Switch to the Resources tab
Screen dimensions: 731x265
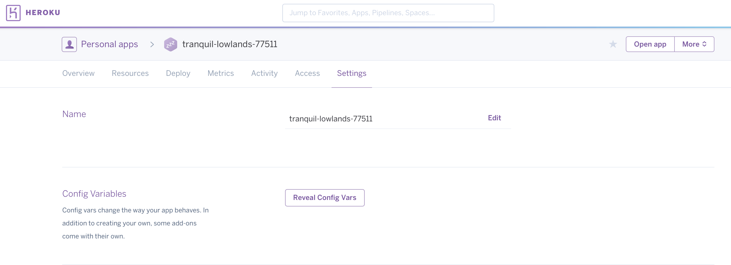click(130, 73)
